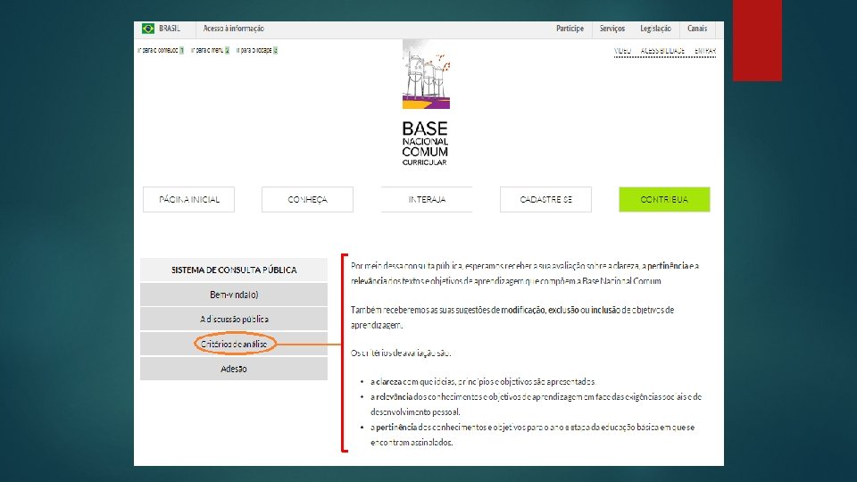Viewport: 857px width, 482px height.
Task: Open the Legislação menu item
Action: pyautogui.click(x=655, y=29)
